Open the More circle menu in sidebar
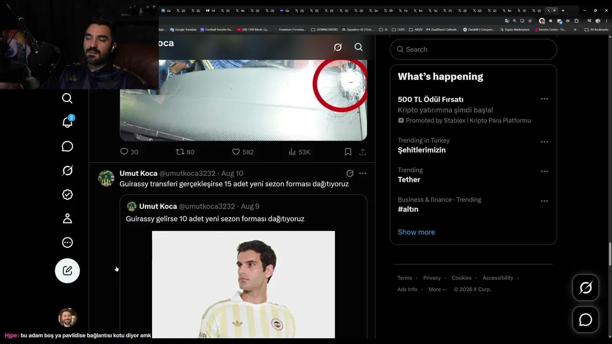 point(67,243)
